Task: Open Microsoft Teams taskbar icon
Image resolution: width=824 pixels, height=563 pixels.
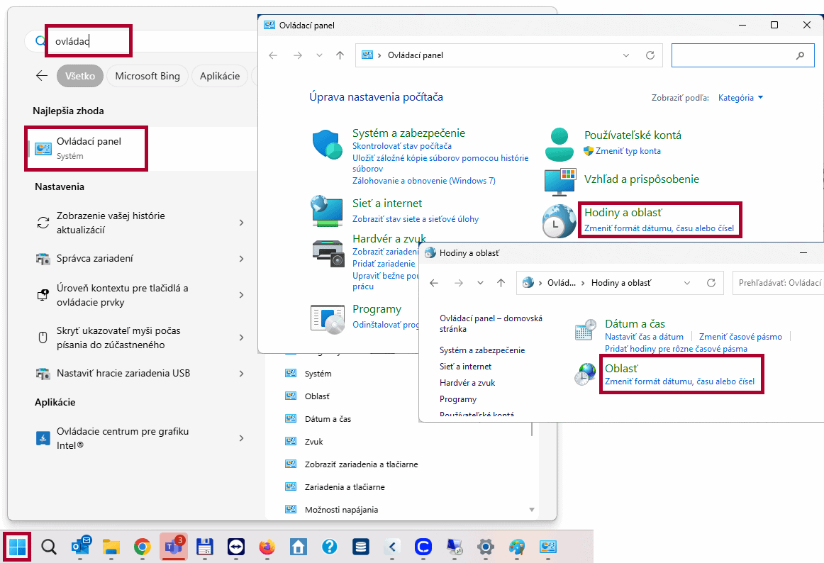Action: click(173, 547)
